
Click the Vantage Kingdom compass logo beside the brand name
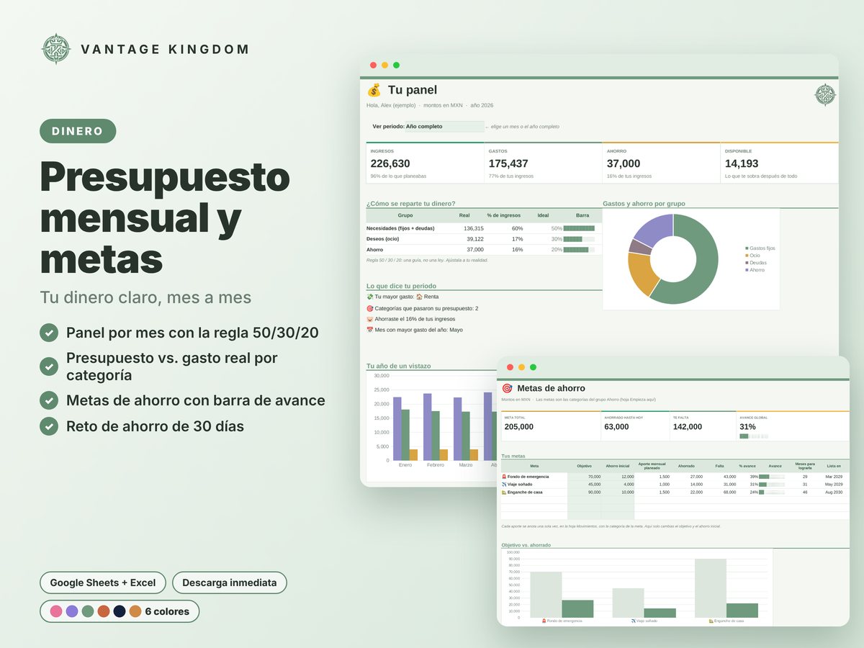tap(56, 49)
